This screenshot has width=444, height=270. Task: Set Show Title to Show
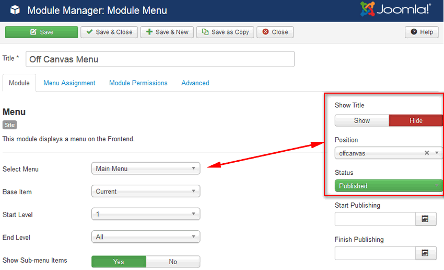(362, 120)
